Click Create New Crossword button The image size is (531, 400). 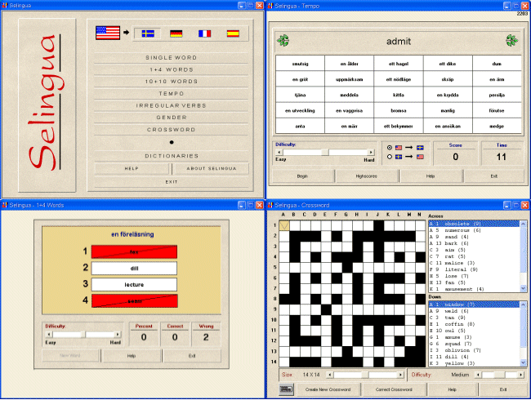tap(328, 389)
